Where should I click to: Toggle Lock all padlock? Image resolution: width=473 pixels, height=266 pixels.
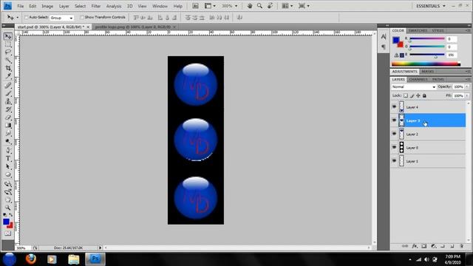coord(424,95)
